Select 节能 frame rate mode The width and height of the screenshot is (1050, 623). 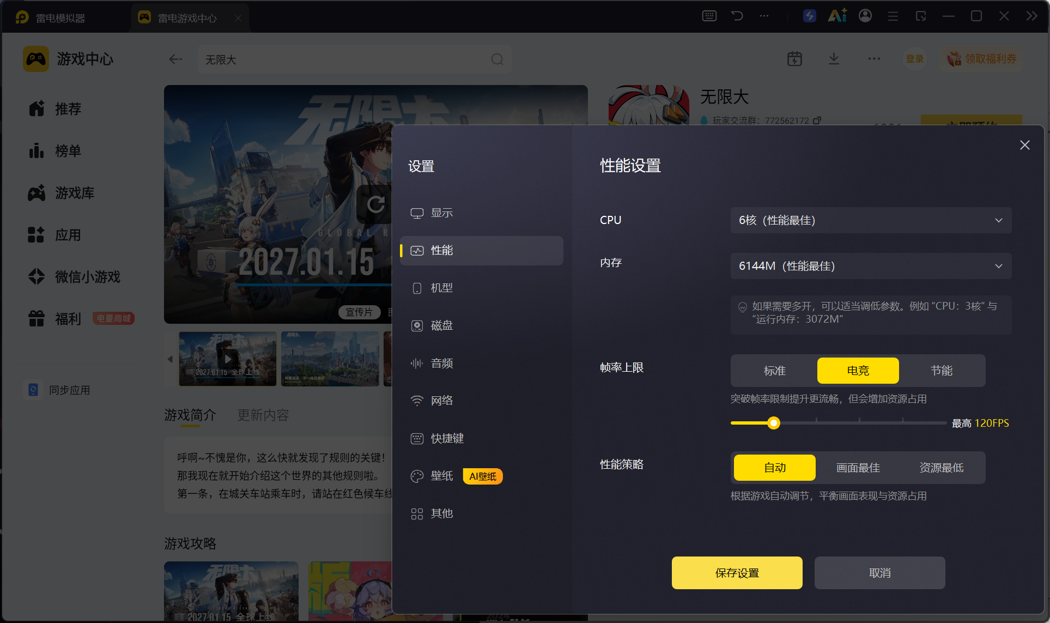941,371
